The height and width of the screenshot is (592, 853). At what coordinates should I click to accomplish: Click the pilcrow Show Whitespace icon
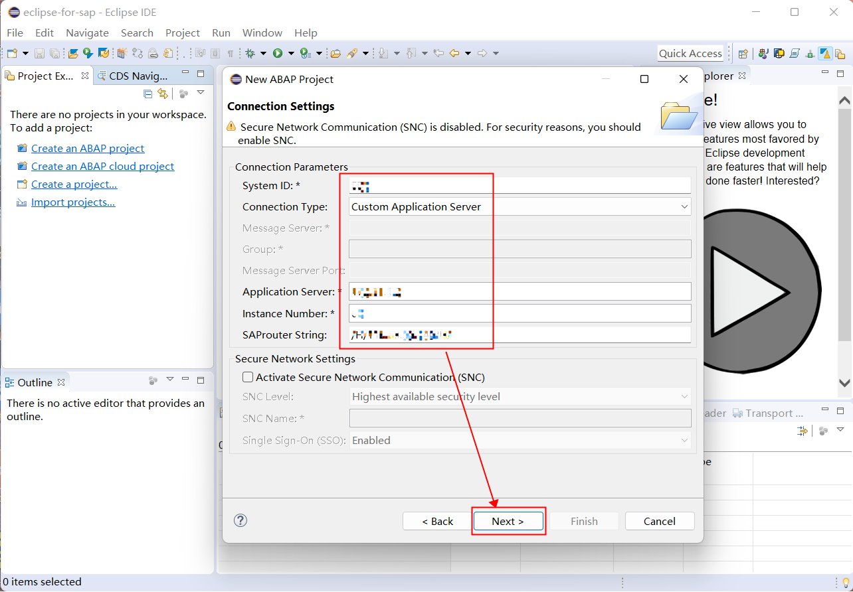(x=231, y=53)
